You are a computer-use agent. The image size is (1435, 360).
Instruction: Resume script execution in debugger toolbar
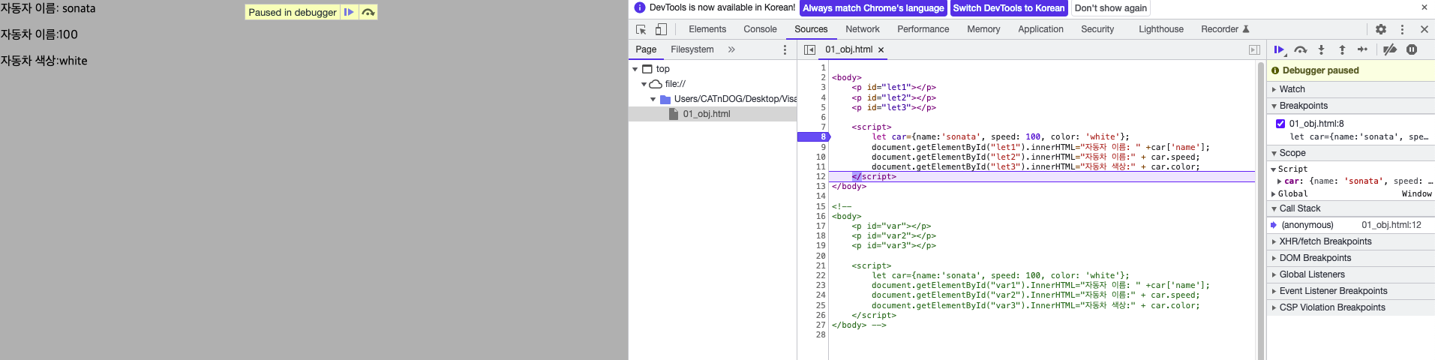(x=1280, y=49)
